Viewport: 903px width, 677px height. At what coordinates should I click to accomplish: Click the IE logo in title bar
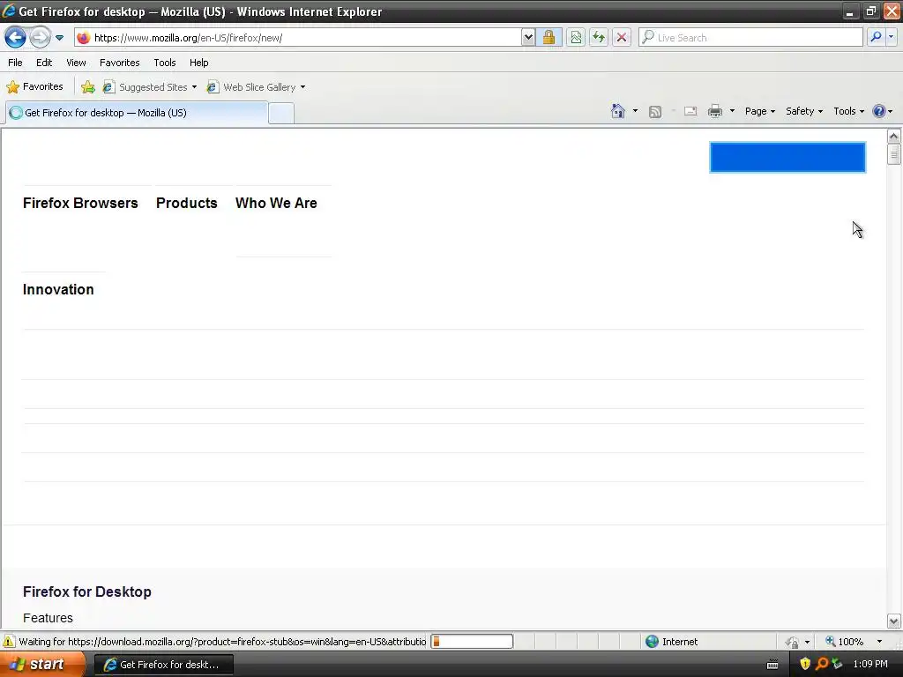[x=9, y=11]
